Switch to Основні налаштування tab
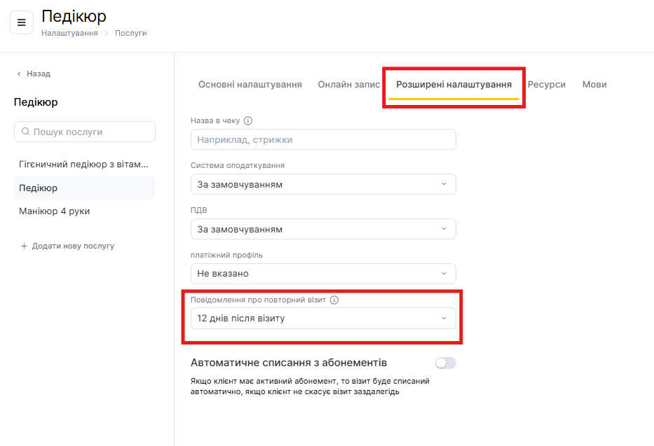Screen dimensions: 654x446 (x=250, y=84)
